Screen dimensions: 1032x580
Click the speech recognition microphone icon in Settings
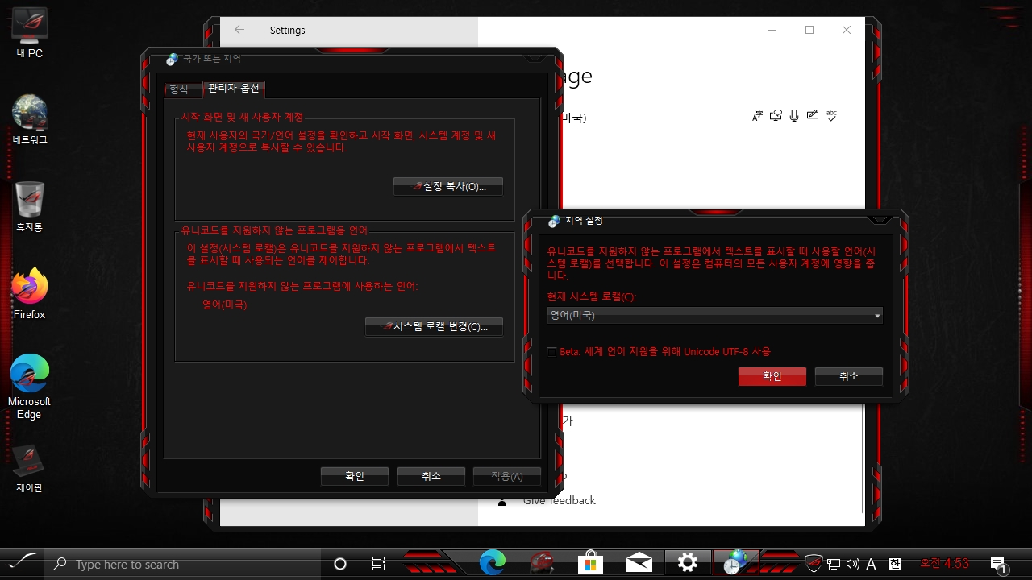[794, 116]
